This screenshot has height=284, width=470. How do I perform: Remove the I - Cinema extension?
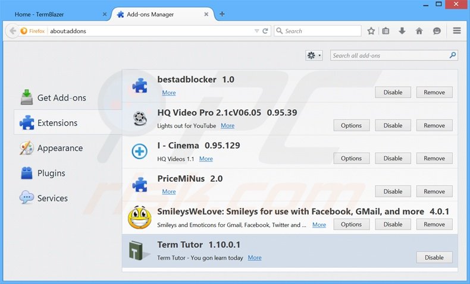tap(434, 158)
